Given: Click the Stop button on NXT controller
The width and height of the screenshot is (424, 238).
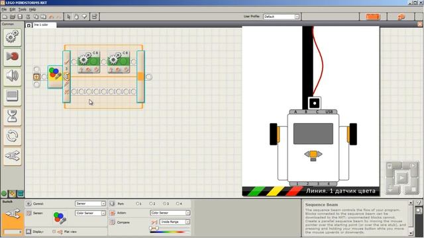Looking at the screenshot, I should coord(413,190).
